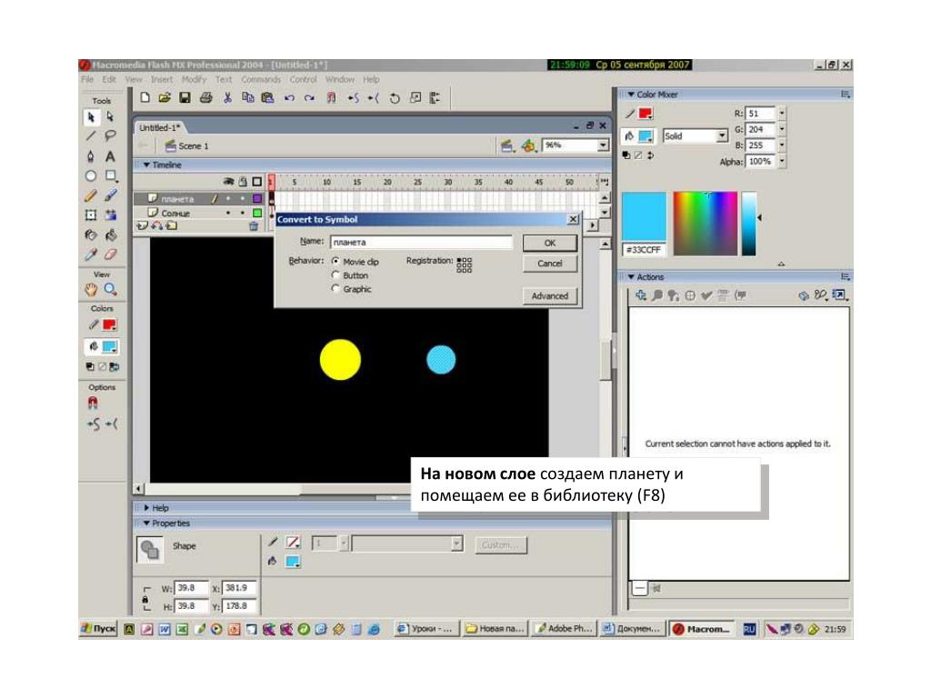Viewport: 931px width, 698px height.
Task: Click the Advanced button in dialog
Action: [550, 295]
